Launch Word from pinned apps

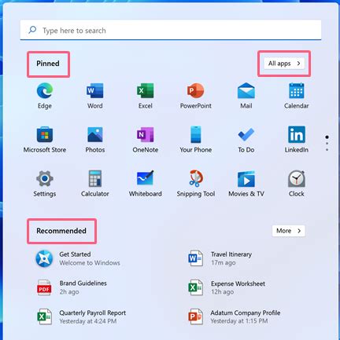pyautogui.click(x=95, y=96)
